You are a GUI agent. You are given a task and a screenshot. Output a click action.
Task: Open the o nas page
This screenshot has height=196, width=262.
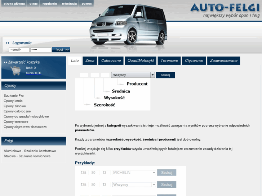click(34, 4)
